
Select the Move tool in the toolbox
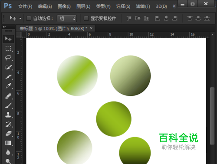click(x=8, y=39)
